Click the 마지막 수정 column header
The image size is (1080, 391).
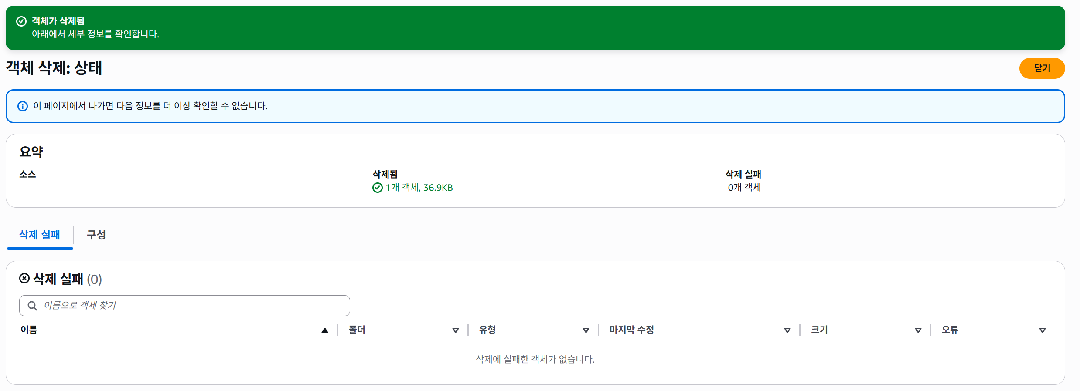(632, 330)
